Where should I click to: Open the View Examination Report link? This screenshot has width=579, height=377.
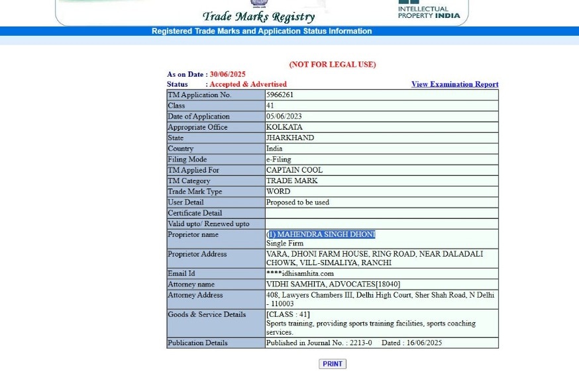point(454,85)
